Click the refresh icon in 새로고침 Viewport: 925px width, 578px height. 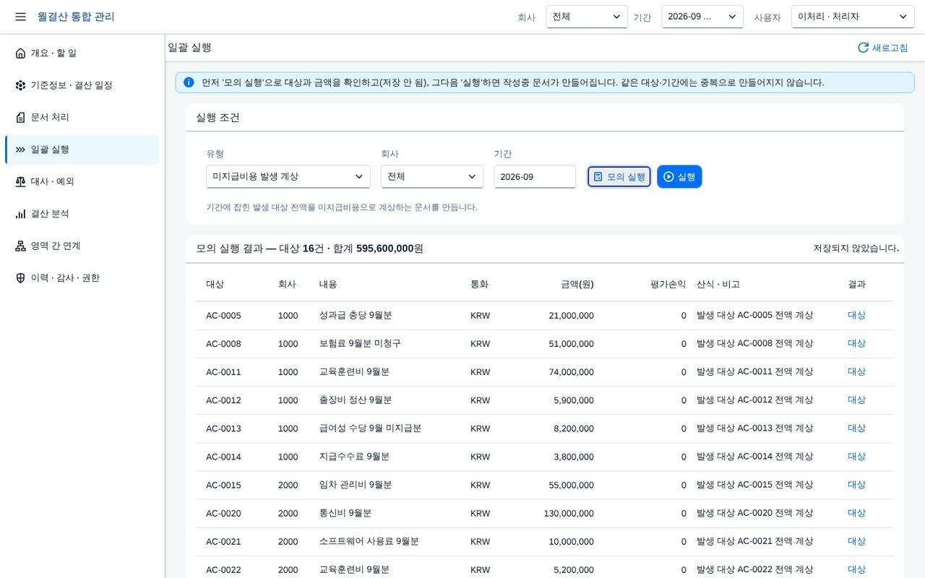pos(863,48)
